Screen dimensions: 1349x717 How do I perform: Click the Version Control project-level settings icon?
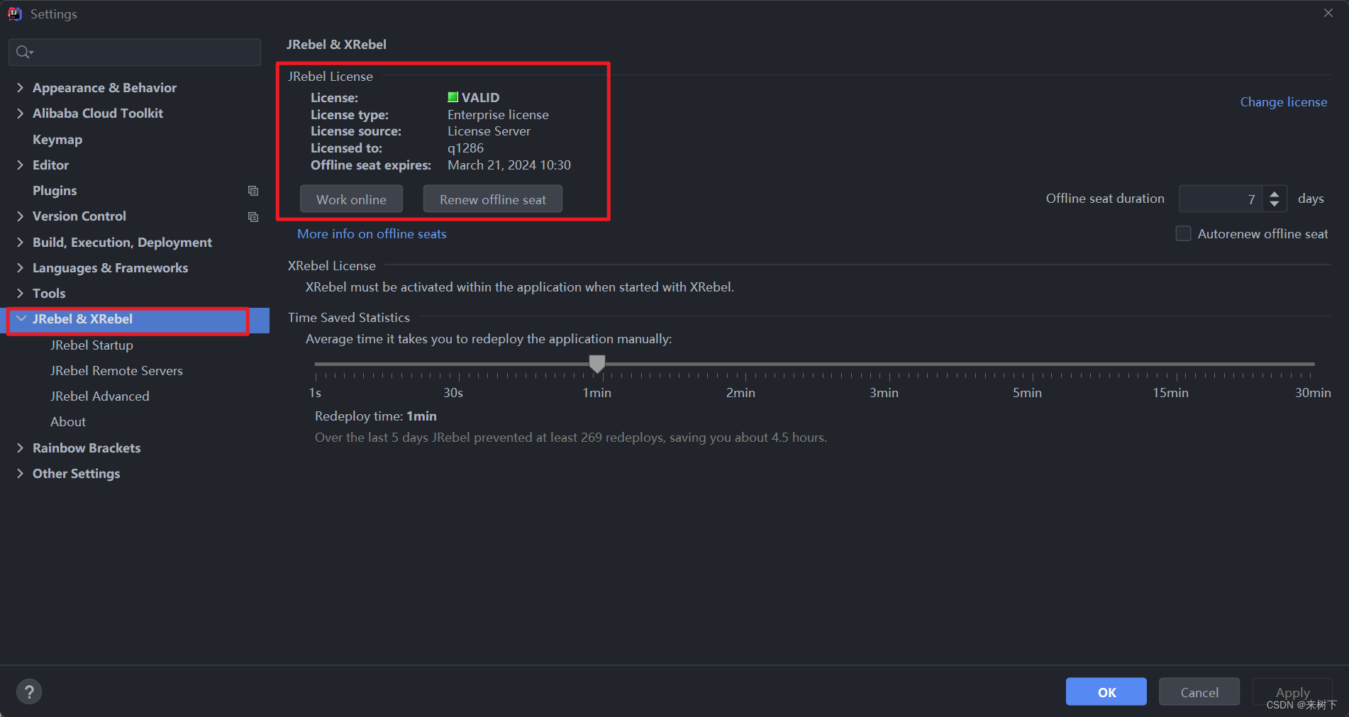(x=253, y=216)
